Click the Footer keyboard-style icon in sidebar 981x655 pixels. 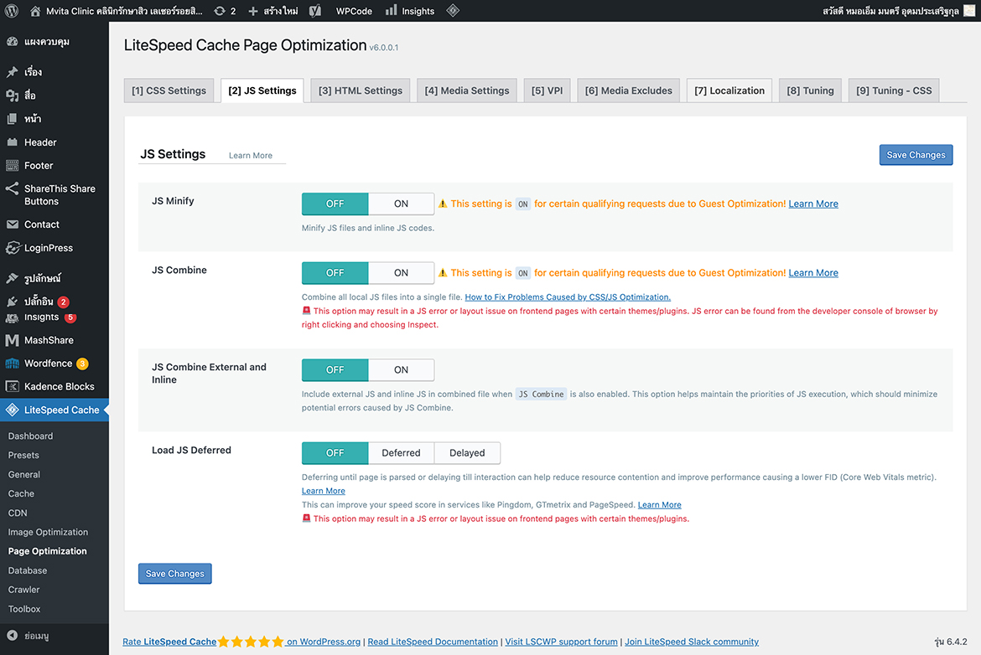[x=12, y=166]
